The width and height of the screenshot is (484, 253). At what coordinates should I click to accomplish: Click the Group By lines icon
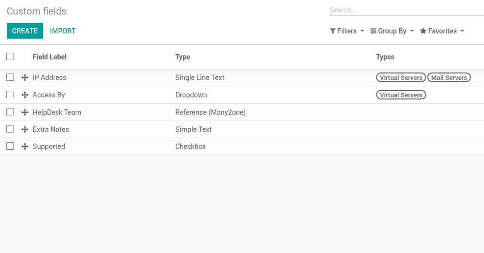[373, 31]
